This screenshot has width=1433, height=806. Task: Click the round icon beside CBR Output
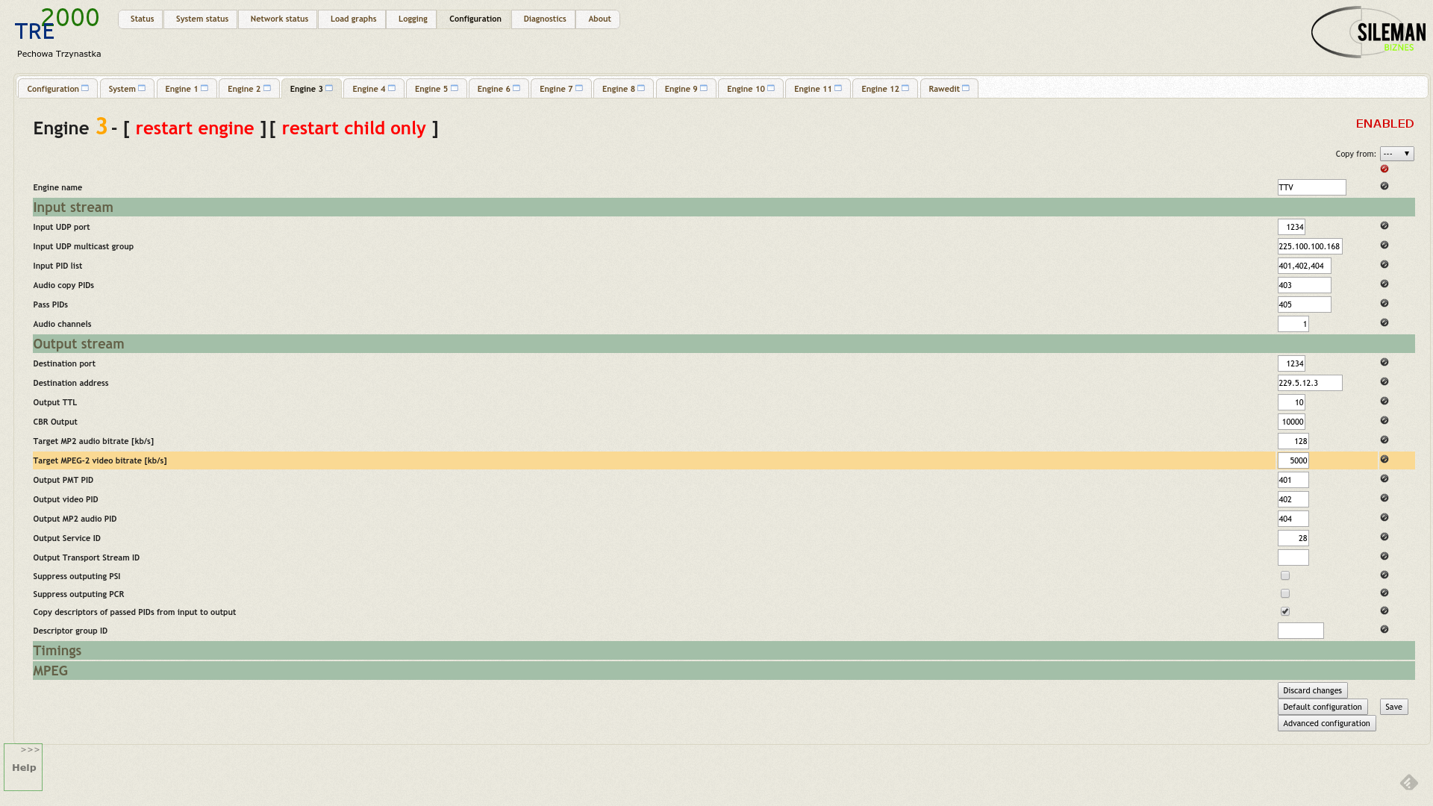tap(1384, 420)
